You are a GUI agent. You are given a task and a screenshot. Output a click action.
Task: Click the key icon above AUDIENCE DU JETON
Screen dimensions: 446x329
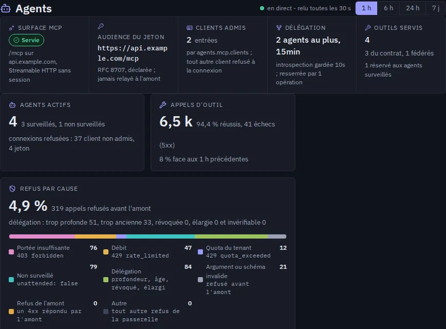coord(101,26)
